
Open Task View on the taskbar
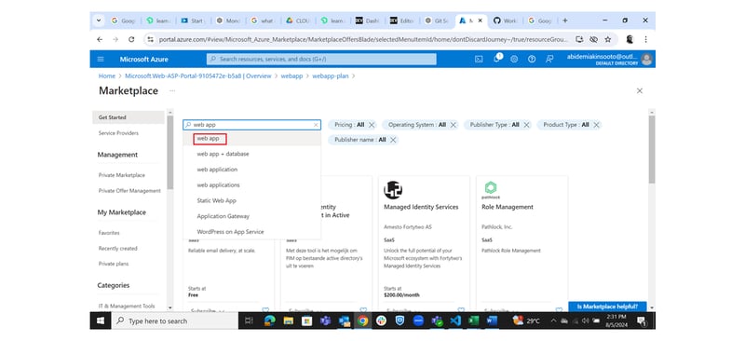[x=249, y=321]
